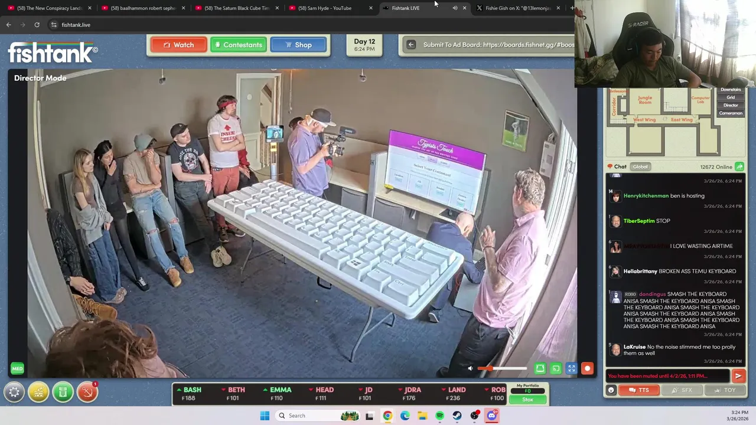This screenshot has height=425, width=756.
Task: Select TOY message mode
Action: pos(724,390)
